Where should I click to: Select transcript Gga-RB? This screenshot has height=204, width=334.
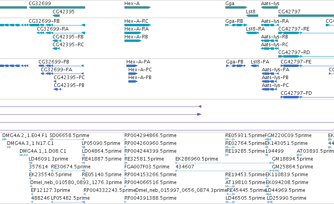234,21
